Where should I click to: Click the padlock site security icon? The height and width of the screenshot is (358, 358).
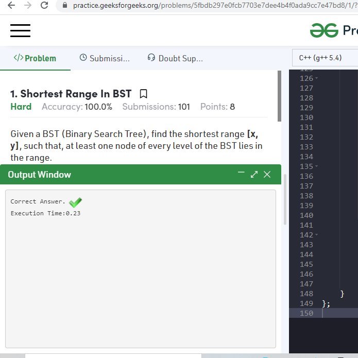coord(65,5)
